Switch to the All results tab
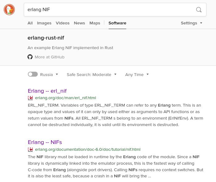This screenshot has width=216, height=182. (30, 23)
